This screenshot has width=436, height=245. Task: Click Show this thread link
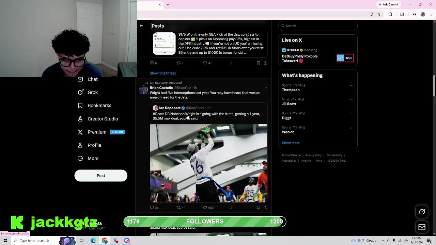pyautogui.click(x=163, y=73)
